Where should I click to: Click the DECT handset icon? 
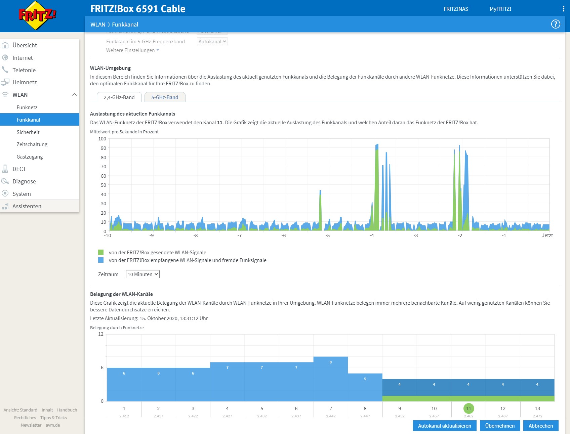5,169
